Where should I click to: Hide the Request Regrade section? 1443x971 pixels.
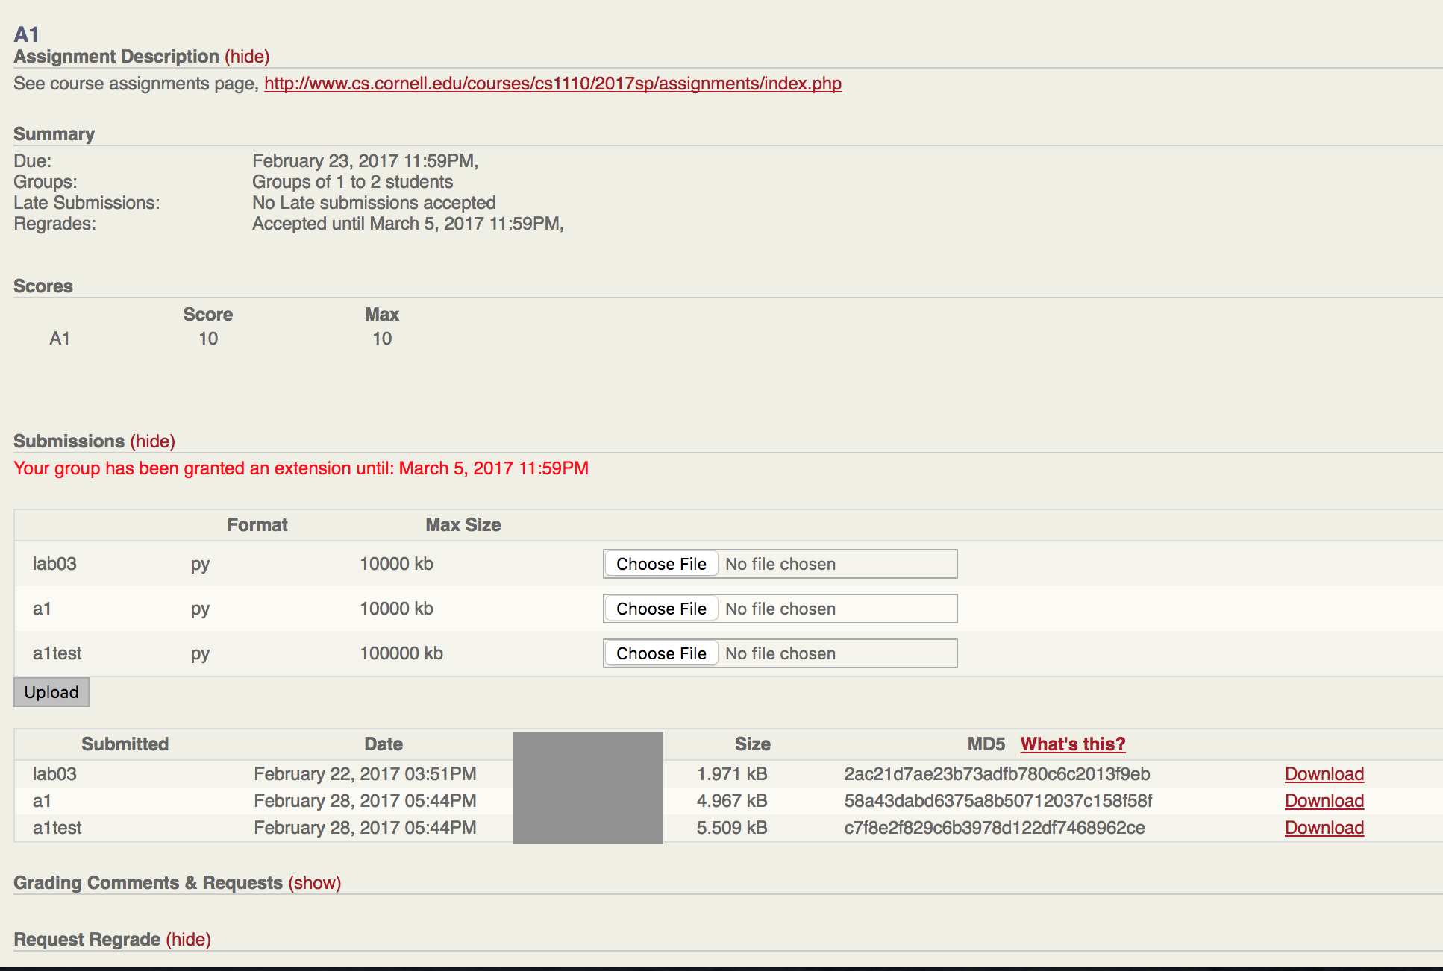click(x=188, y=940)
